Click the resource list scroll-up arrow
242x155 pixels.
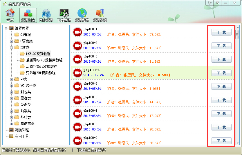238,27
